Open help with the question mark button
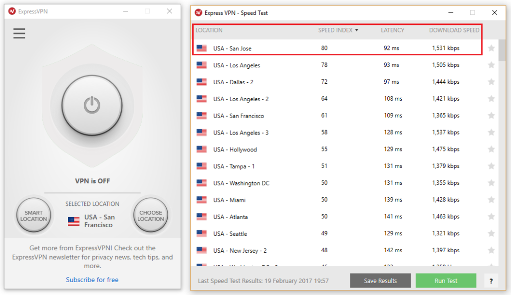511x295 pixels. point(491,281)
